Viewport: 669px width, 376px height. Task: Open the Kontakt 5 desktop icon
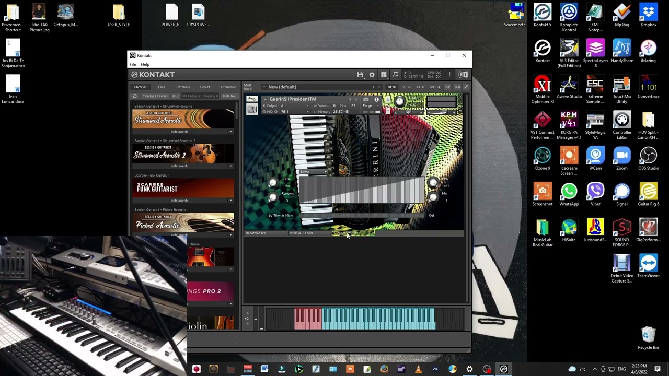pyautogui.click(x=542, y=15)
